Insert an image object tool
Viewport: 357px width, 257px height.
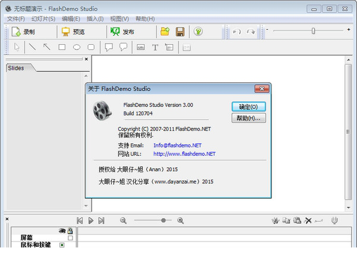point(169,47)
